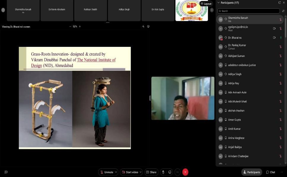The image size is (287, 177).
Task: Open the reactions smiley icon
Action: point(170,172)
